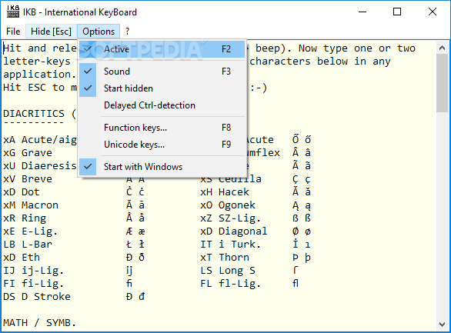Click the 'xU Diaeresis' row text

(40, 166)
